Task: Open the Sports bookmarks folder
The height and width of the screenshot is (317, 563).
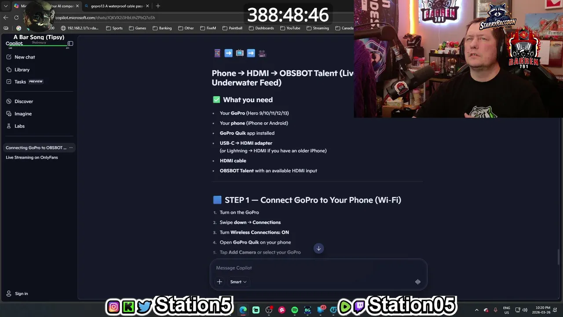Action: click(x=114, y=28)
